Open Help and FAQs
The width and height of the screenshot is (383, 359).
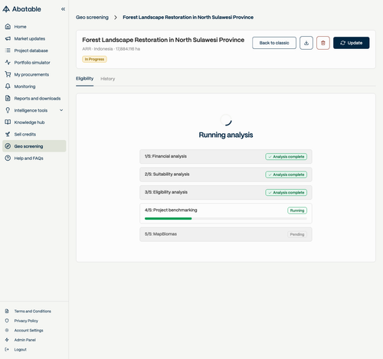click(x=34, y=158)
